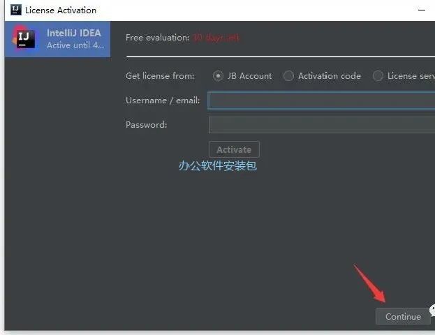The image size is (435, 335).
Task: Minimize the License Activation window
Action: [x=422, y=10]
